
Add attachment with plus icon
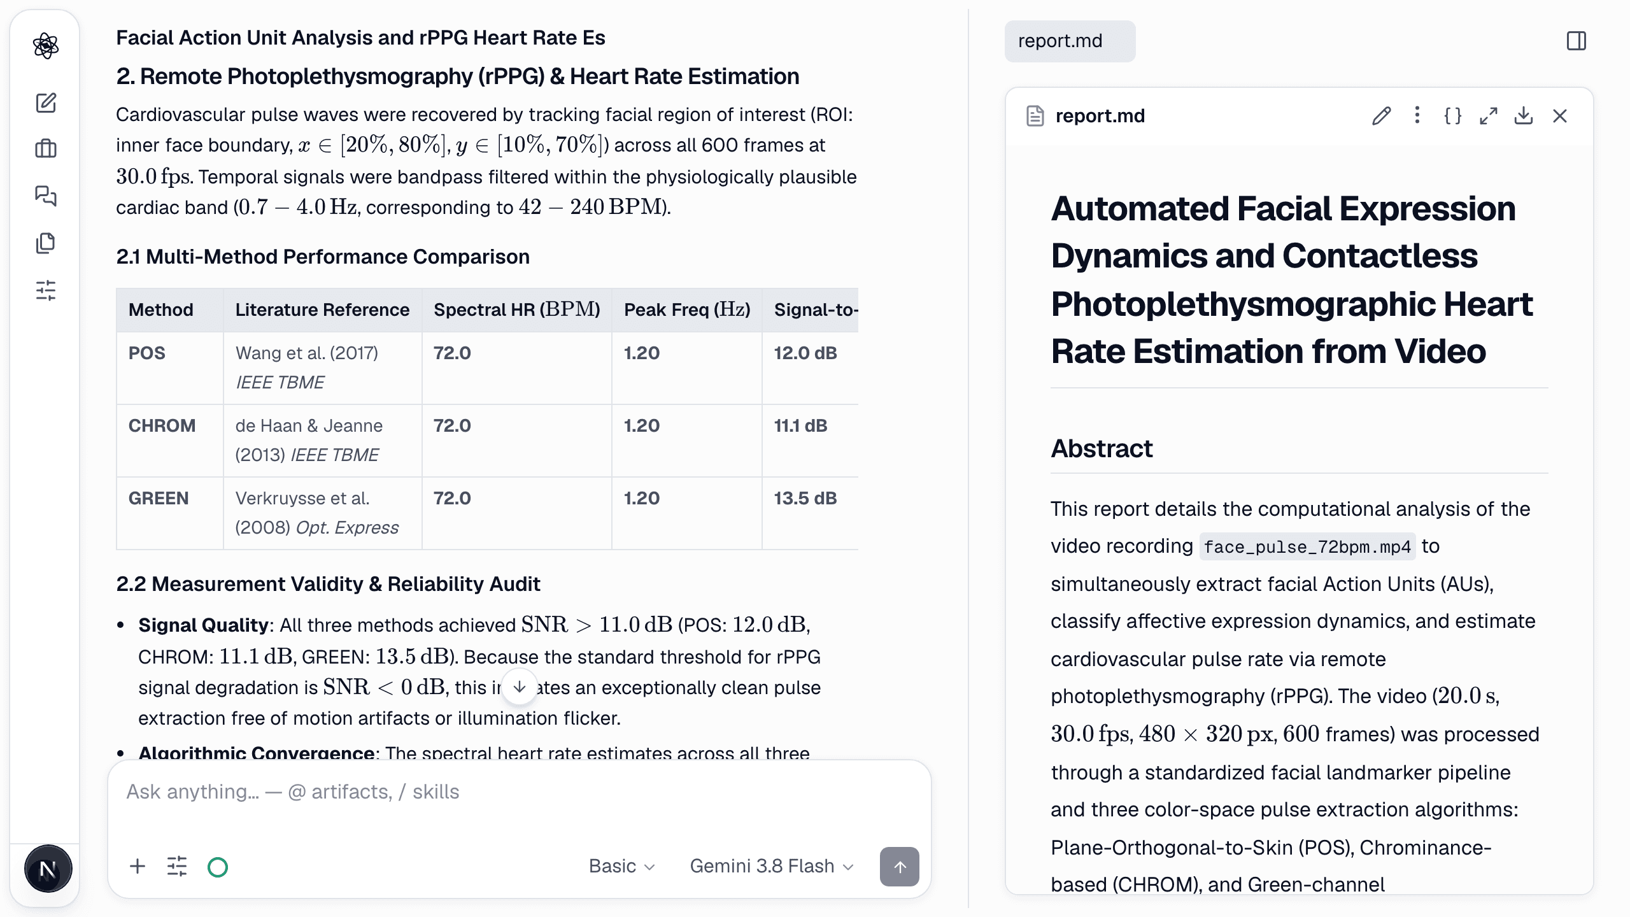click(138, 866)
